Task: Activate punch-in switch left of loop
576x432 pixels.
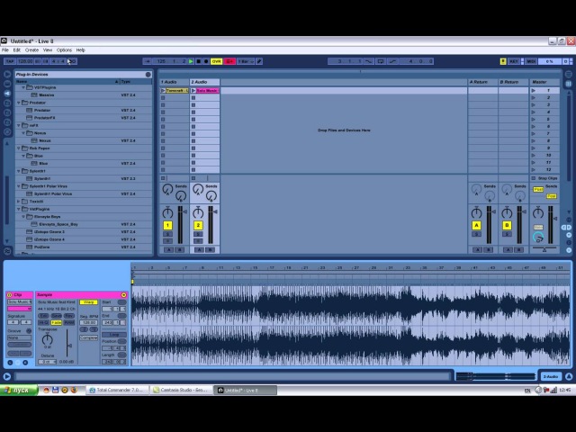Action: pos(369,61)
